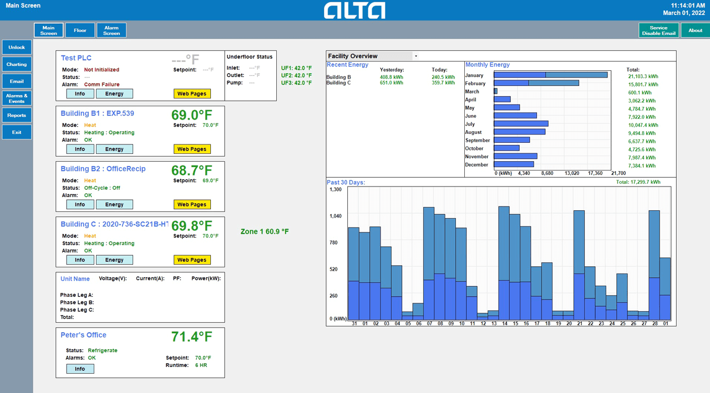Click Info for Building C

coord(80,260)
